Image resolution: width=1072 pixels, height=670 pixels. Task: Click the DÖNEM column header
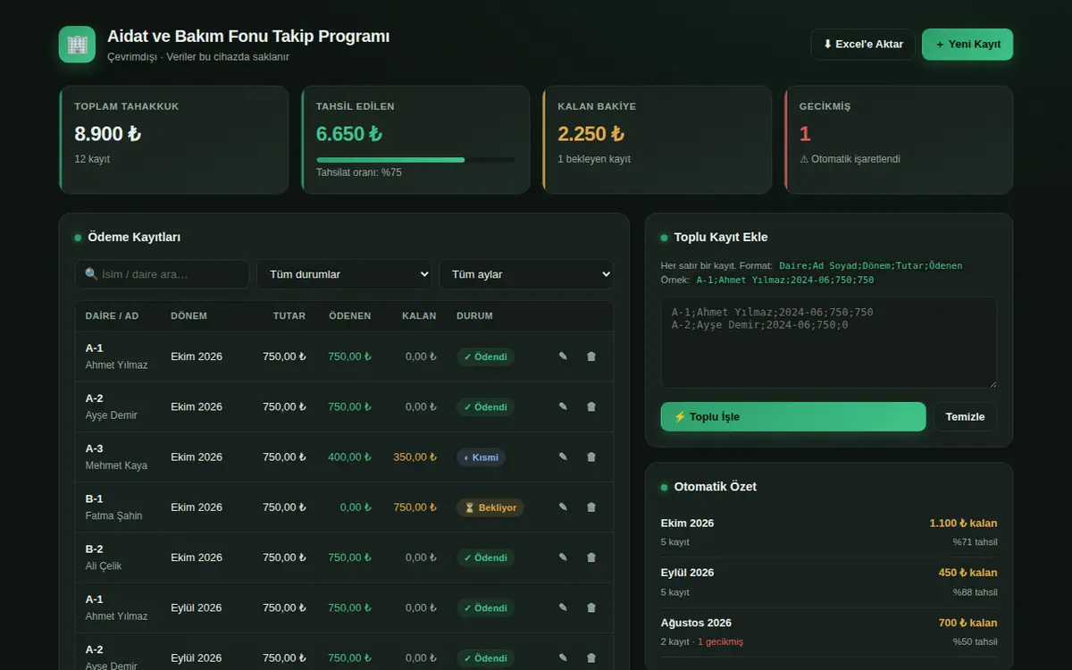pyautogui.click(x=188, y=316)
